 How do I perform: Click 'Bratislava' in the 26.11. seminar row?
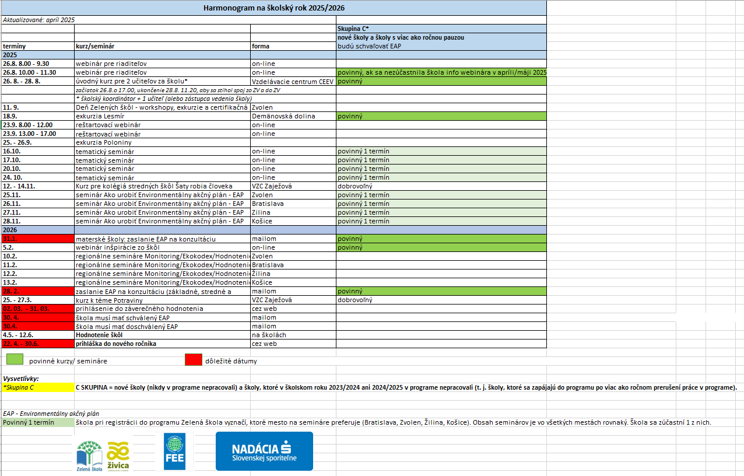[x=293, y=204]
